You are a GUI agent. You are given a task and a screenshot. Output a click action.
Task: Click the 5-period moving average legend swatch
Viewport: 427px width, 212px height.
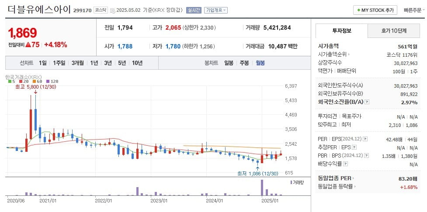(10, 81)
